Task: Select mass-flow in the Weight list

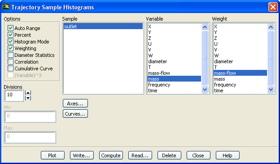Action: [240, 73]
